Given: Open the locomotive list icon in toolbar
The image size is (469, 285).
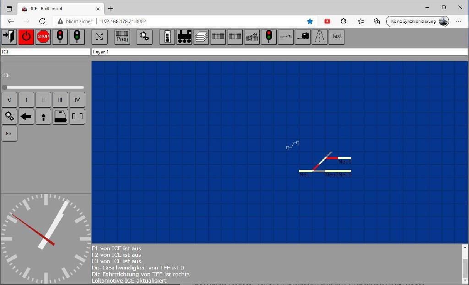Looking at the screenshot, I should pos(184,37).
